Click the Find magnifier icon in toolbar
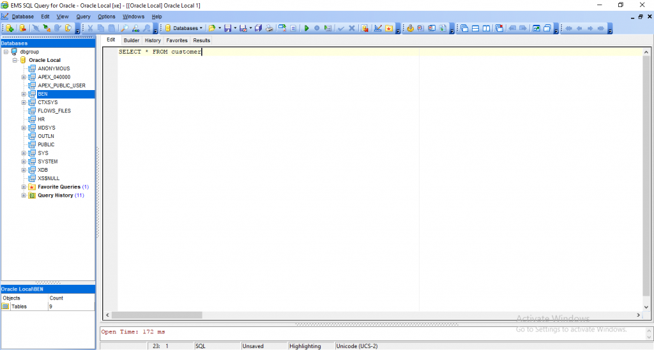654x350 pixels. [125, 28]
